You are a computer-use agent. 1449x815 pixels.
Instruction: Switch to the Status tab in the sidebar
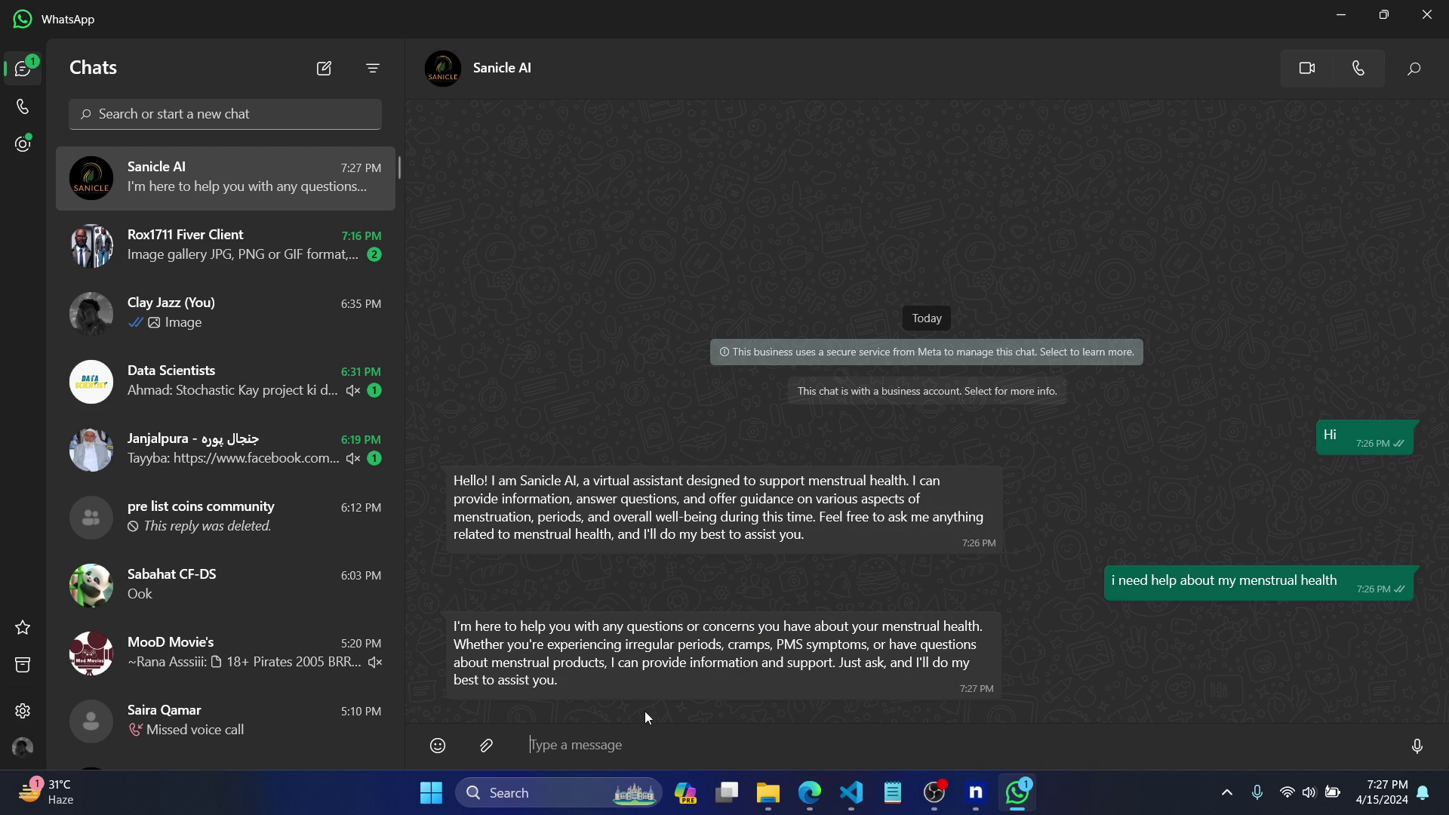coord(23,144)
